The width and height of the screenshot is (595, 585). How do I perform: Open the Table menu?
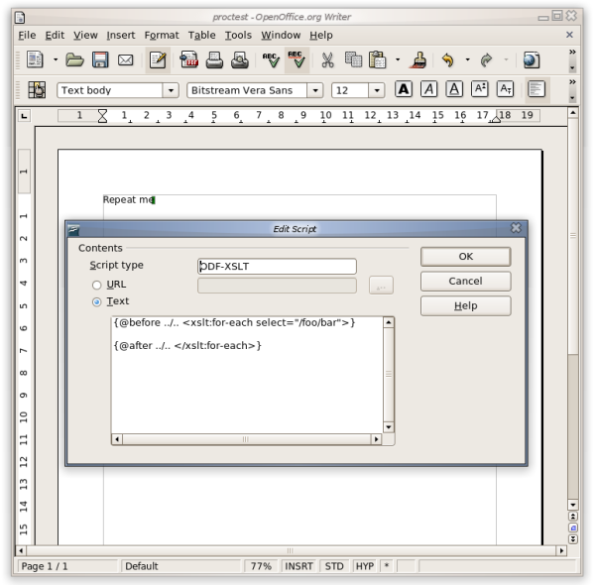(202, 36)
